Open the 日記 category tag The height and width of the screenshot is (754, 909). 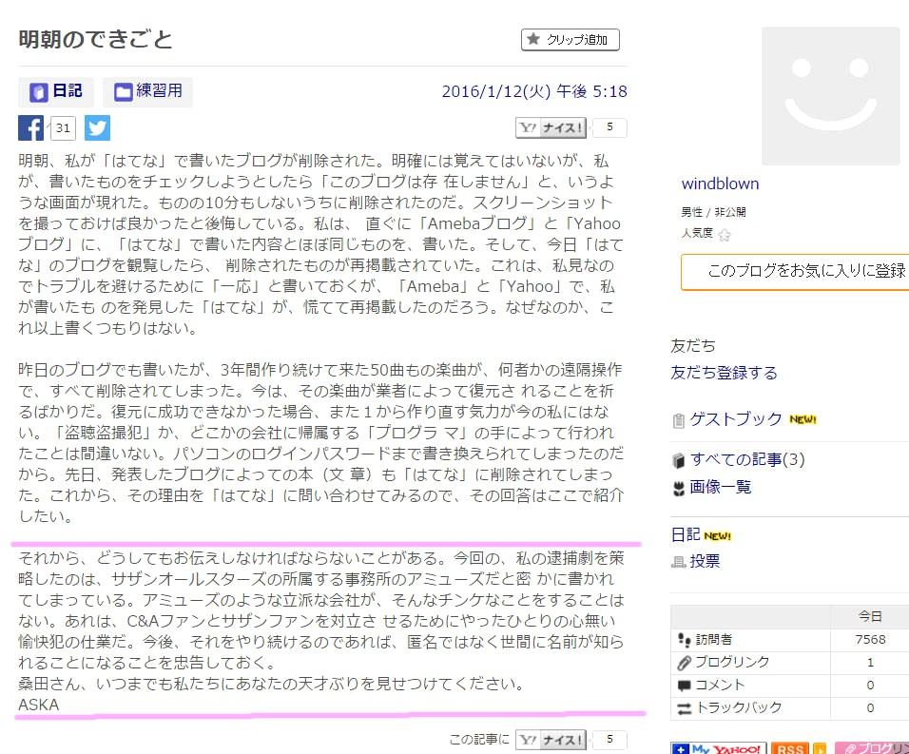[56, 91]
